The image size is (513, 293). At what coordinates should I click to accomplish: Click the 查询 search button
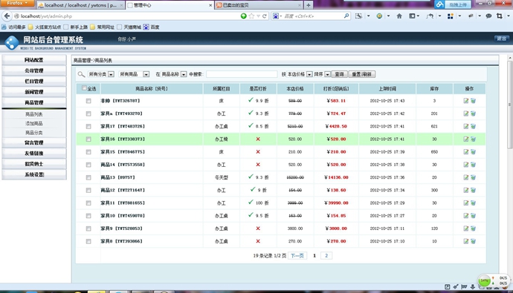point(339,74)
